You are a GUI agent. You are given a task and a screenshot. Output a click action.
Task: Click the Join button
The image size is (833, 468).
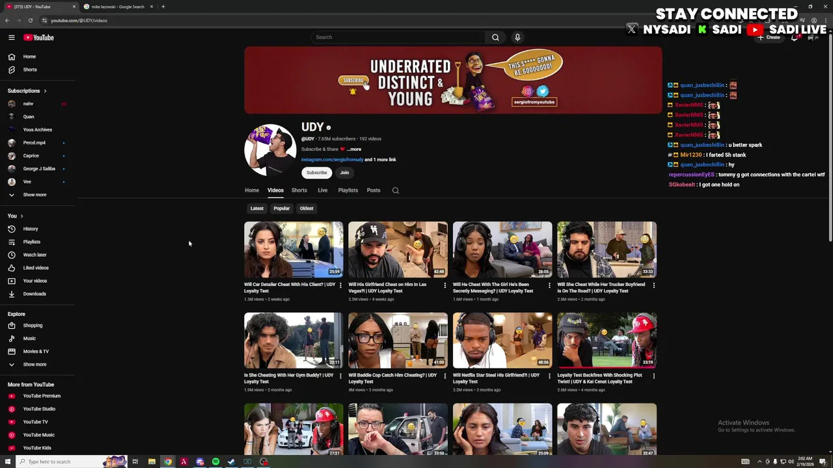point(344,173)
